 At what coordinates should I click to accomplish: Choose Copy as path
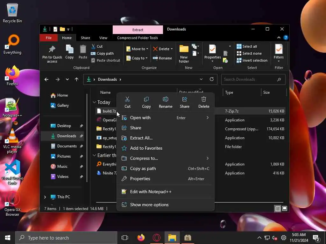click(x=166, y=168)
